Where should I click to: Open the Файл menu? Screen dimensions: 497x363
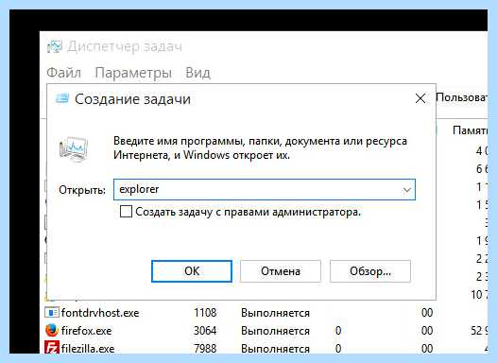click(x=63, y=73)
